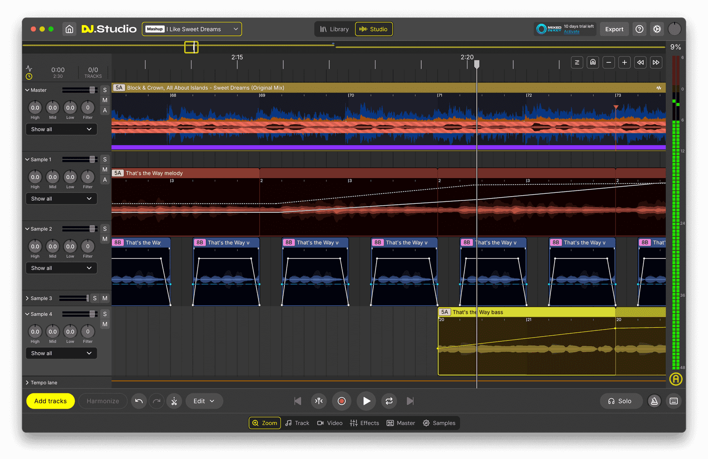Click the split at playhead icon
The height and width of the screenshot is (459, 708).
(319, 401)
